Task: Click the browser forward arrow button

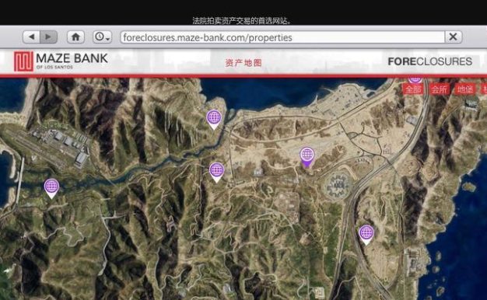Action: 48,37
